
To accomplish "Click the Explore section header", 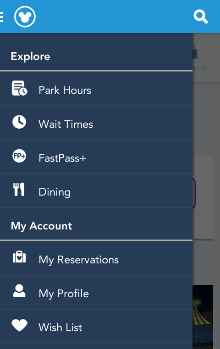I will point(30,56).
